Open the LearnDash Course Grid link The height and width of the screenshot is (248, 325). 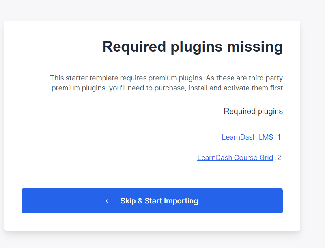[235, 158]
